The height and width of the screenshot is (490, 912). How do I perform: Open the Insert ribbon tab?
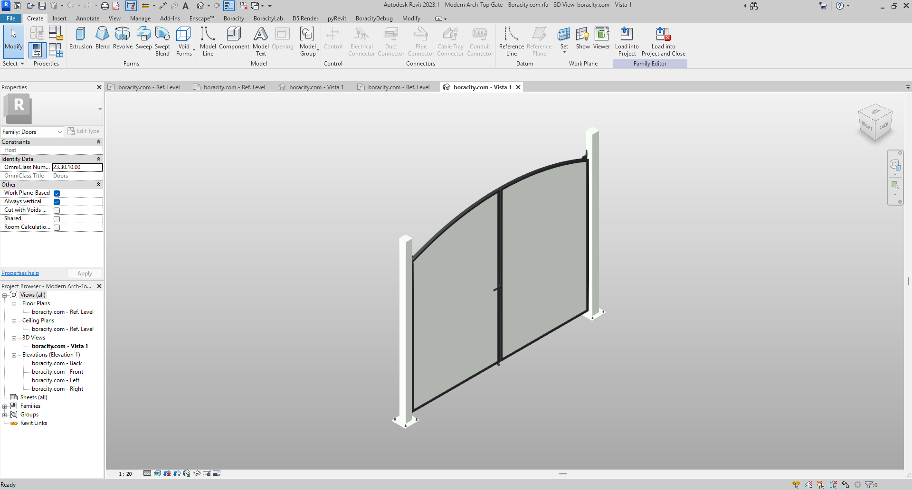coord(59,19)
